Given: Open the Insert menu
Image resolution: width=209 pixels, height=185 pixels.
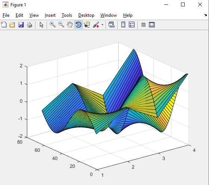Looking at the screenshot, I should (50, 15).
